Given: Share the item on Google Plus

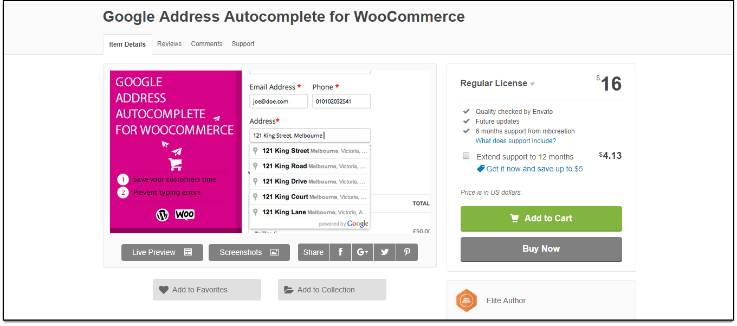Looking at the screenshot, I should pyautogui.click(x=363, y=252).
